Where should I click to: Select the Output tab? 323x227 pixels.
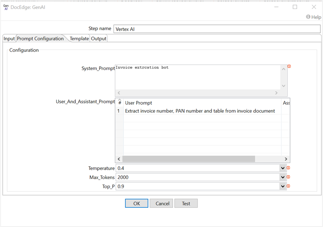pyautogui.click(x=99, y=38)
